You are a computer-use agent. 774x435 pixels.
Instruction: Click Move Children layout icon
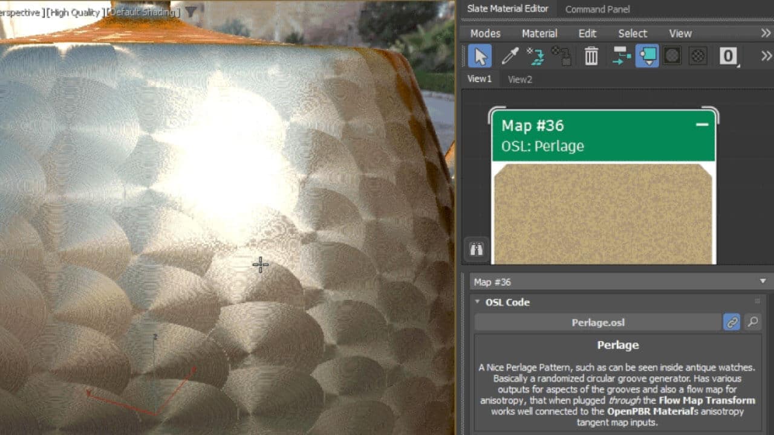[620, 56]
